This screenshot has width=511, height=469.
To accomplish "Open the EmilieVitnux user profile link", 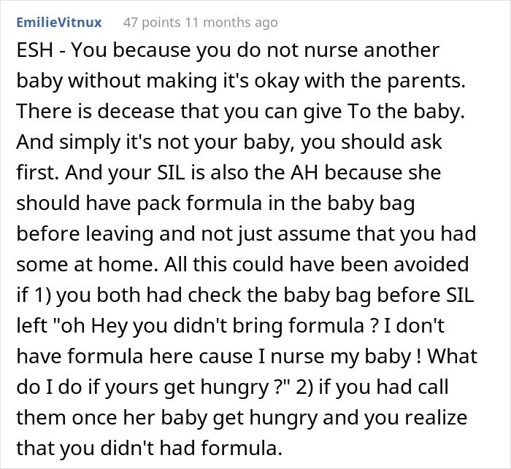I will coord(60,23).
